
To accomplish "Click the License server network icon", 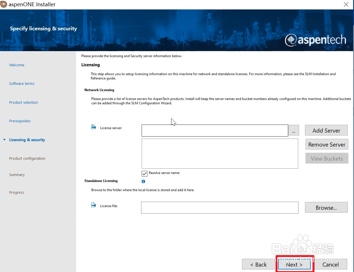I will pyautogui.click(x=94, y=127).
